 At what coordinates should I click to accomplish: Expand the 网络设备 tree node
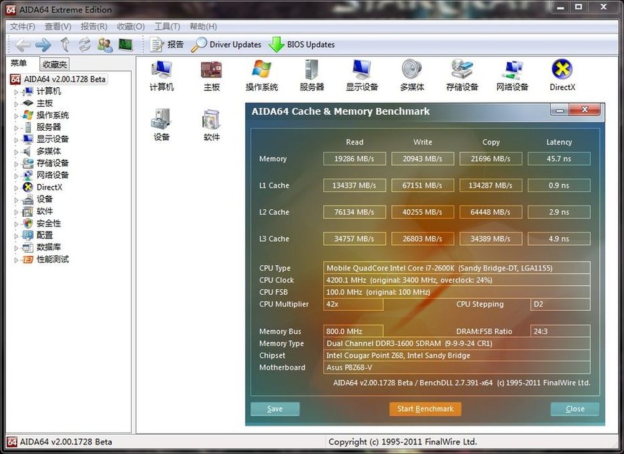(16, 176)
